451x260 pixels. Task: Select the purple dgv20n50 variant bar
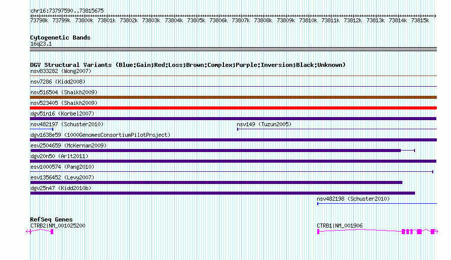pos(233,161)
